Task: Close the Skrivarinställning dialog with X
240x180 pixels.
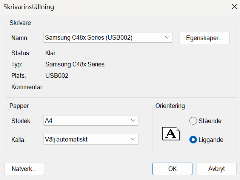Action: coord(234,7)
